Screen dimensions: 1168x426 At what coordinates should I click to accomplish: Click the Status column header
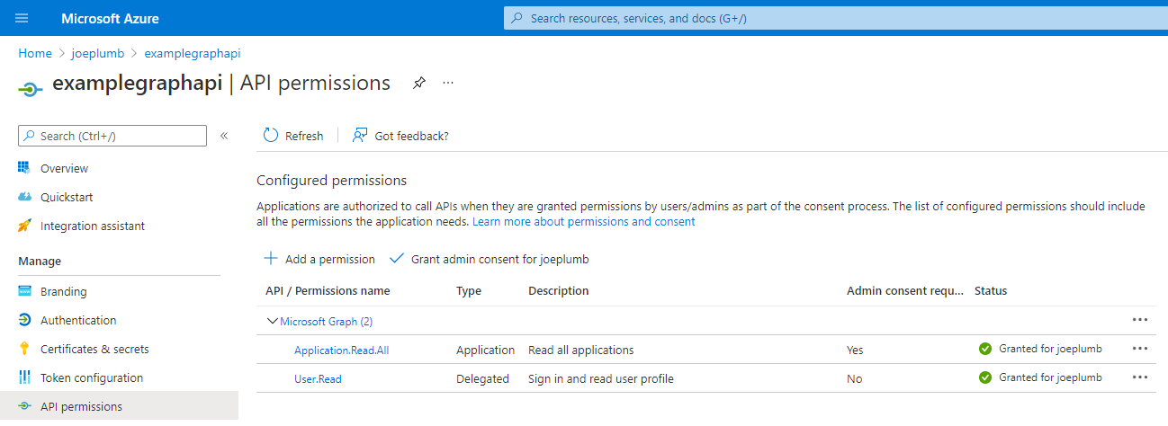coord(991,291)
